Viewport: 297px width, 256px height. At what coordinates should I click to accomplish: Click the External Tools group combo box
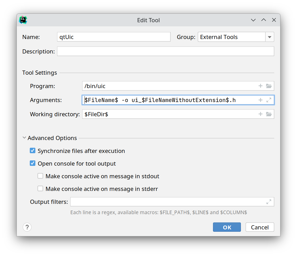[x=231, y=37]
